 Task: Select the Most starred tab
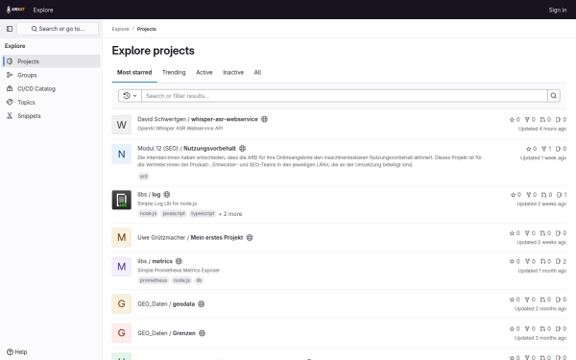134,72
